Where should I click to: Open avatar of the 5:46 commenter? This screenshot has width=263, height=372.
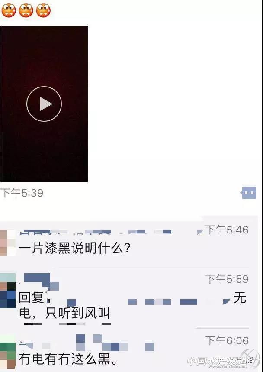(x=8, y=243)
